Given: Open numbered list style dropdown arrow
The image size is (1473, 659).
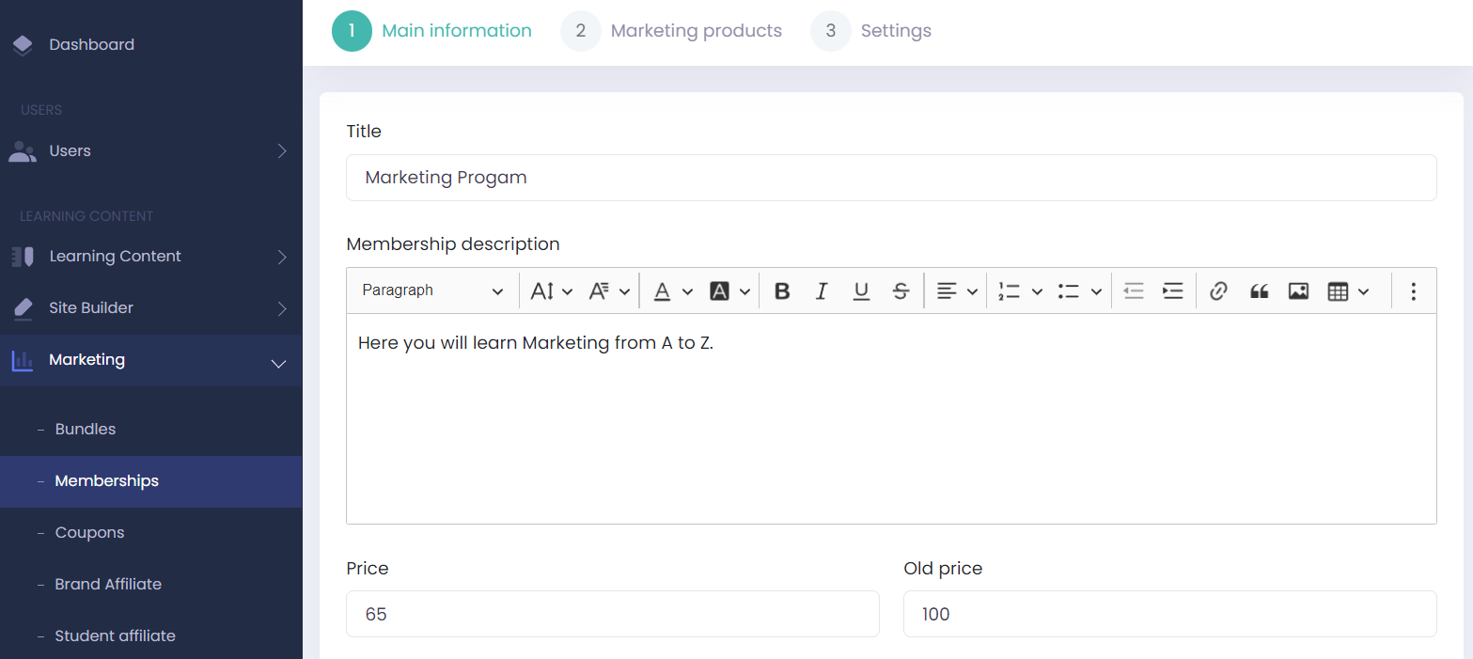Looking at the screenshot, I should [x=1037, y=292].
